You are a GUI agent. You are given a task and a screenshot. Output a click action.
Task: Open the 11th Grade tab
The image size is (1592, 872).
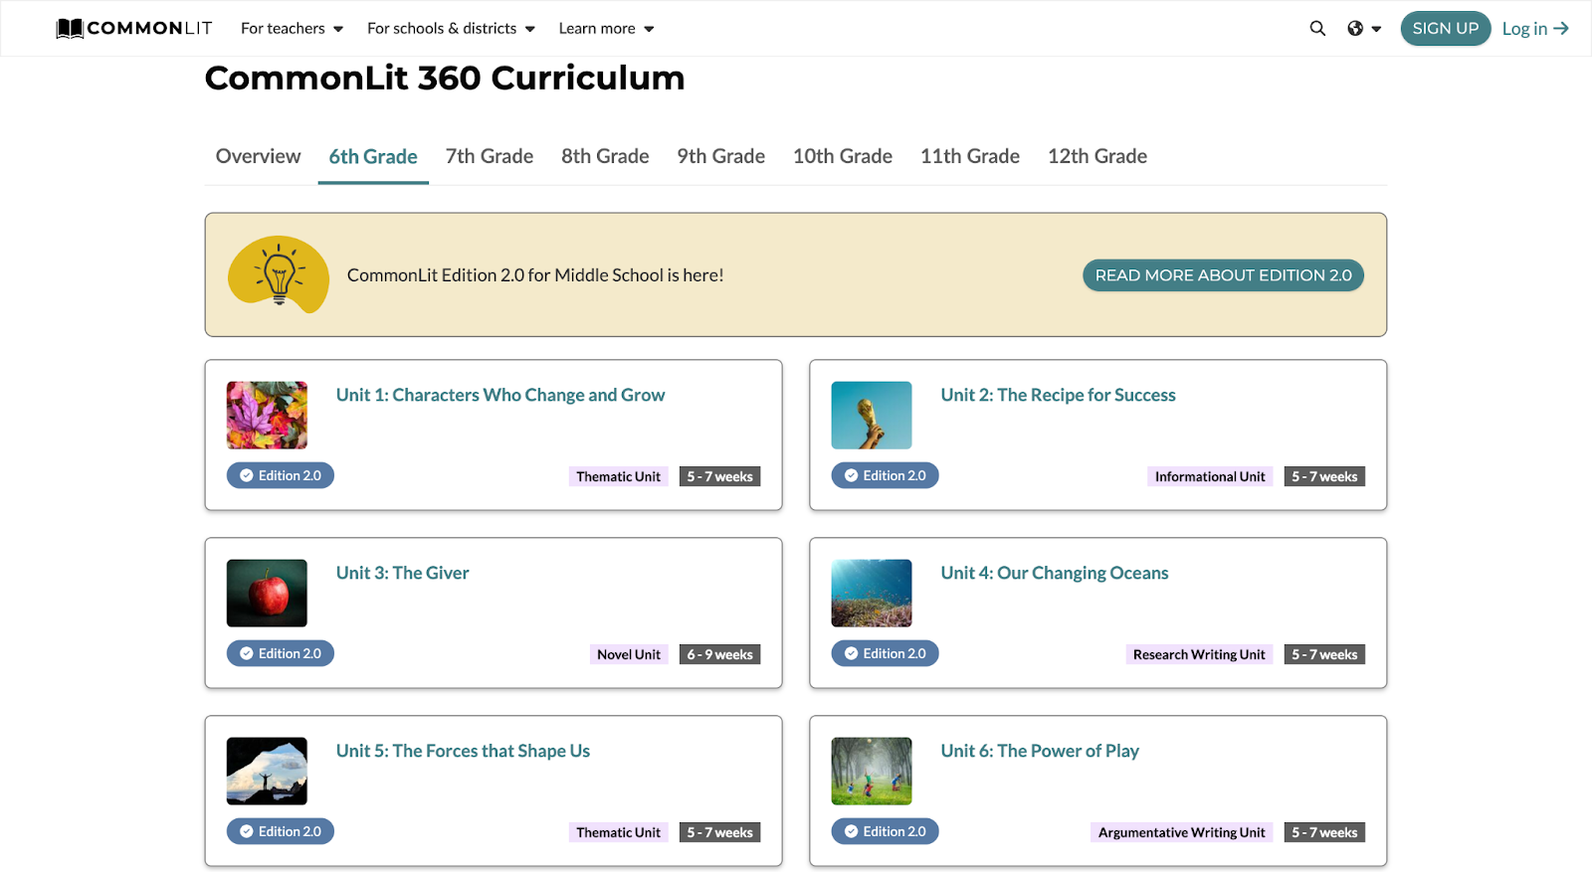tap(970, 156)
